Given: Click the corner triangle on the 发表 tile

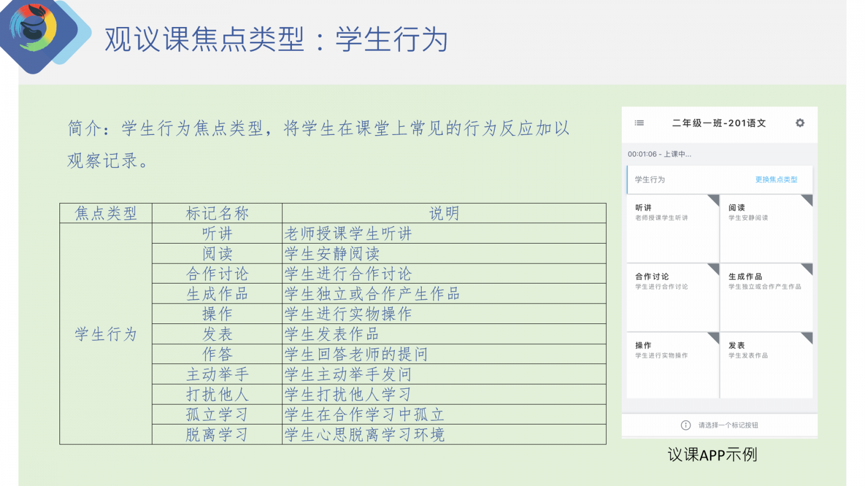Looking at the screenshot, I should click(808, 337).
